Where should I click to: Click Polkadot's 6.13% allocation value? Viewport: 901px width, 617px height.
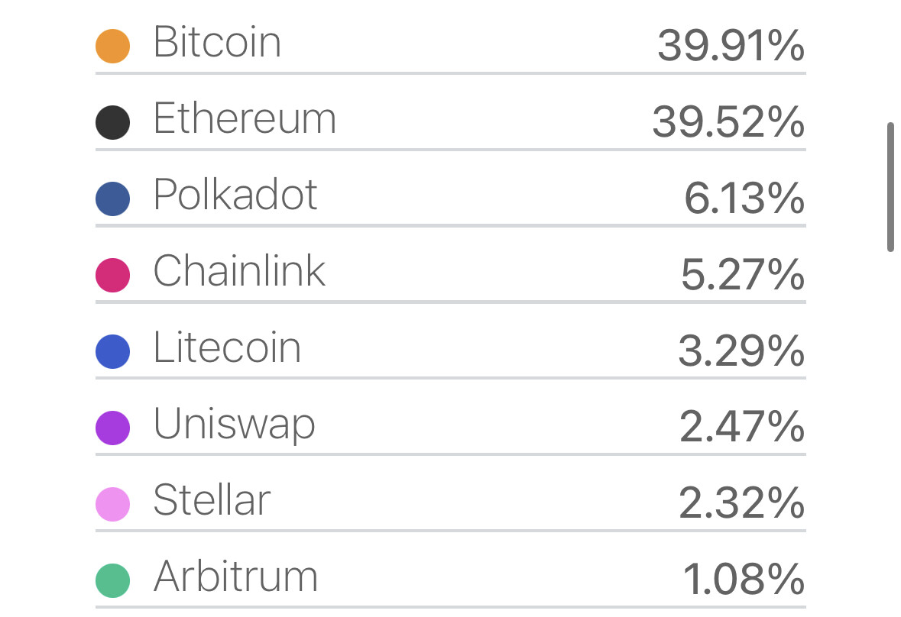point(744,199)
